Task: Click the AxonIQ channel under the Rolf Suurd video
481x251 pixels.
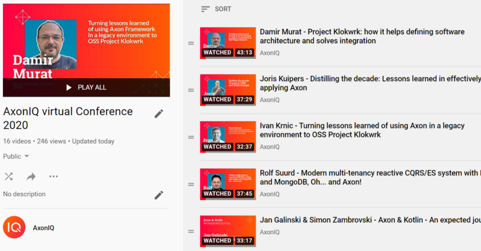Action: click(269, 194)
